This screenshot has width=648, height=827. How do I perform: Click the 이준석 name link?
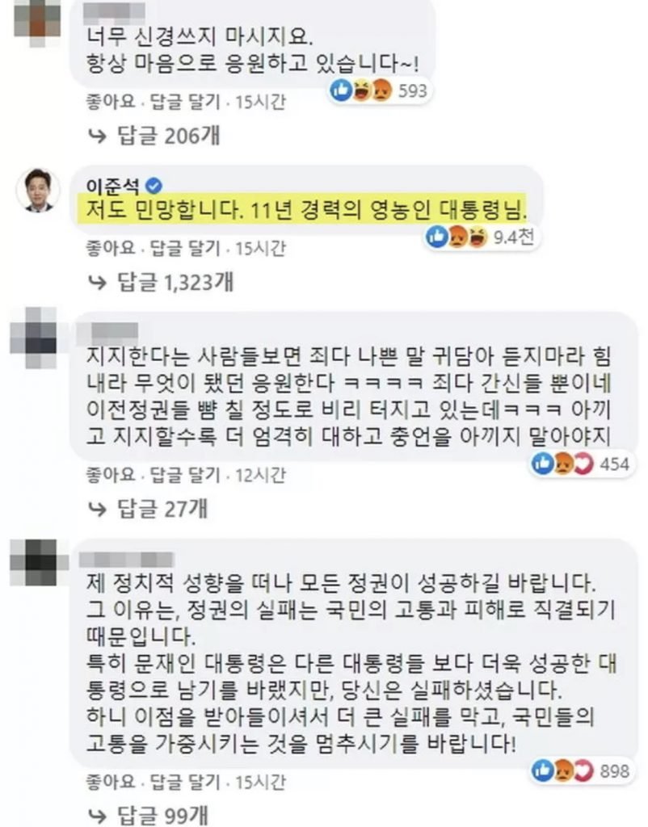[x=113, y=186]
